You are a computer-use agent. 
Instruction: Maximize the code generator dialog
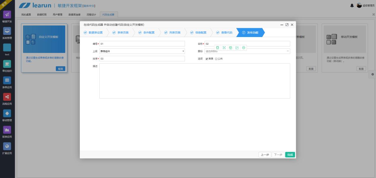287,25
